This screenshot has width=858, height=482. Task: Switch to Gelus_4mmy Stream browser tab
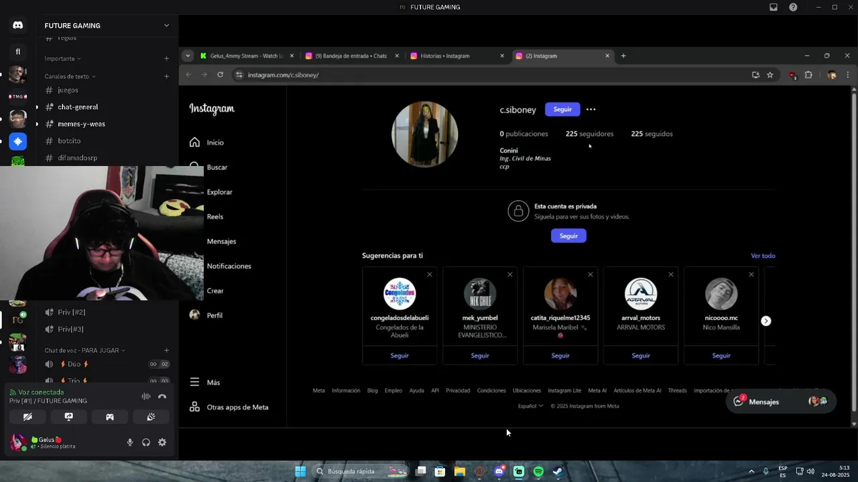tap(247, 56)
